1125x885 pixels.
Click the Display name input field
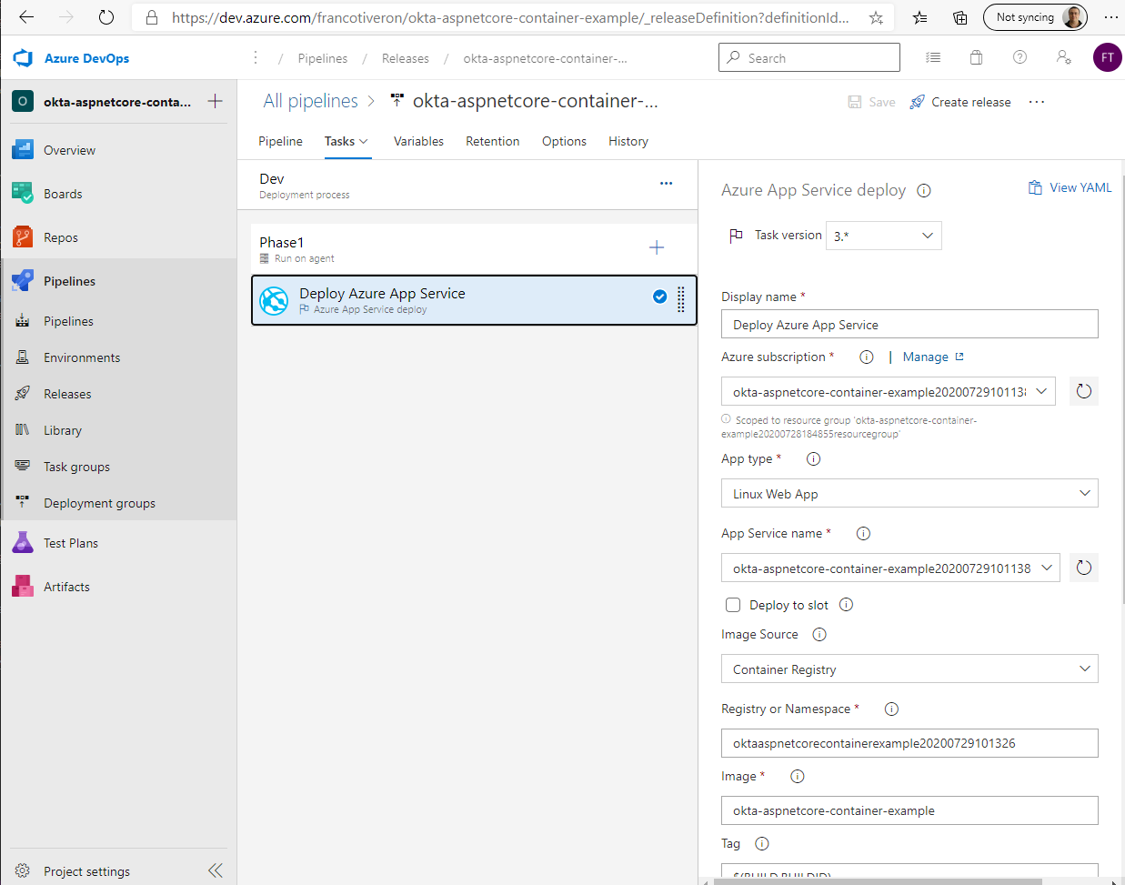(909, 325)
